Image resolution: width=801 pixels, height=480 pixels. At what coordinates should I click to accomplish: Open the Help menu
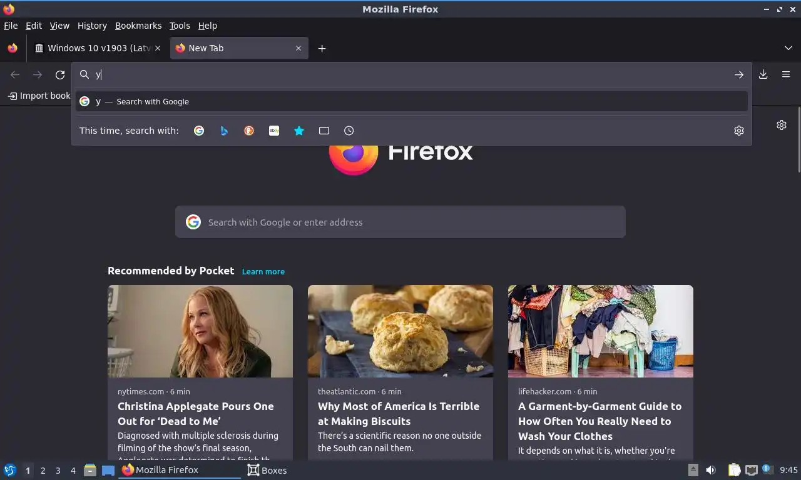point(207,26)
